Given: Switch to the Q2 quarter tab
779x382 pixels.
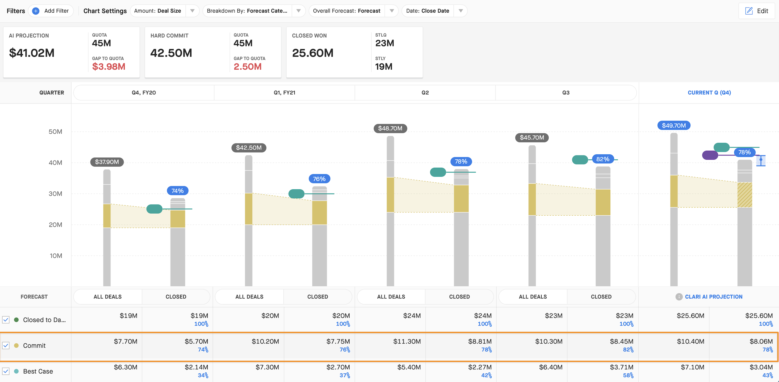Looking at the screenshot, I should click(425, 93).
